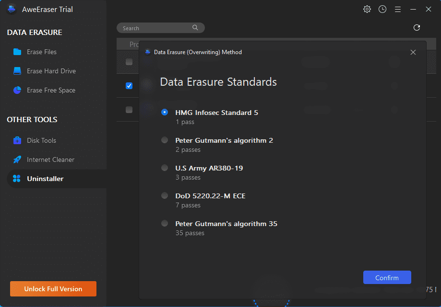The image size is (441, 307).
Task: Open the history clock icon
Action: (x=382, y=9)
